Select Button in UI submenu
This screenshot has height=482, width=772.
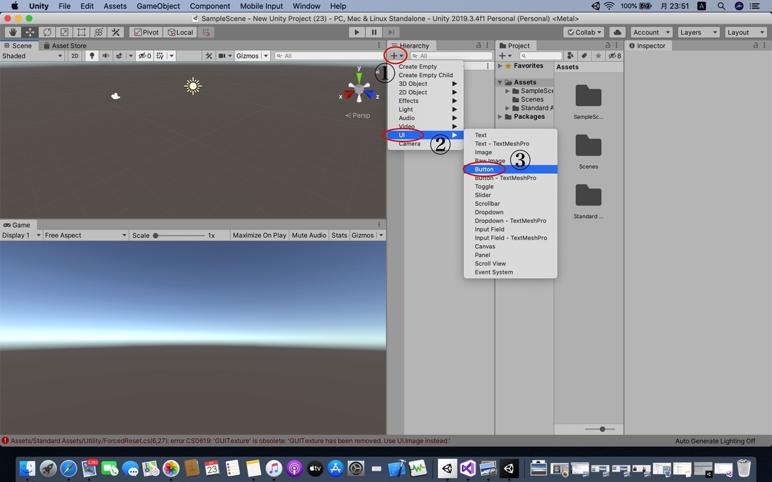pos(510,169)
